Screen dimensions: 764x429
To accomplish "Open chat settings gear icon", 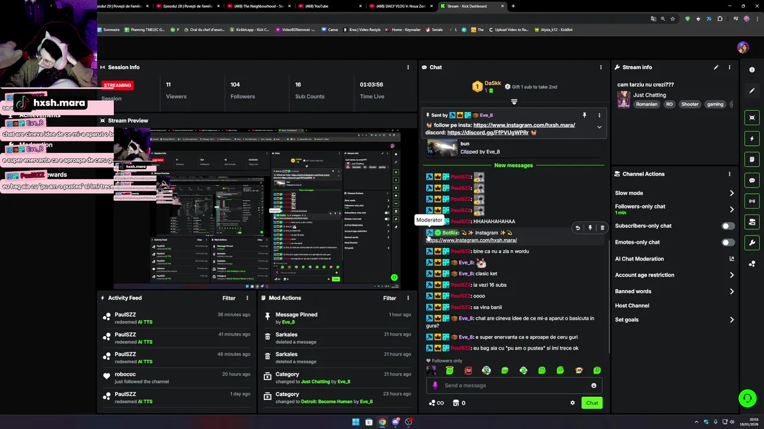I will point(572,403).
